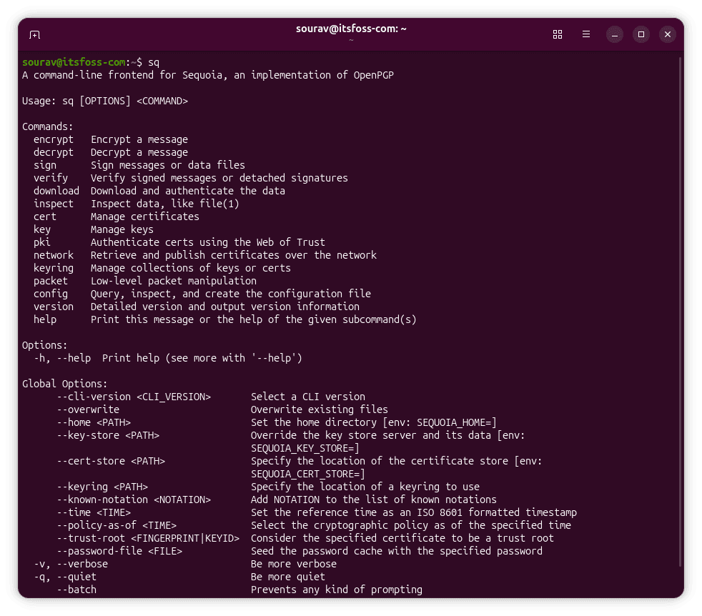Click the 'config' command row

202,294
